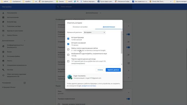
Task: Uncheck the История скачиваний checkbox
Action: click(68, 44)
